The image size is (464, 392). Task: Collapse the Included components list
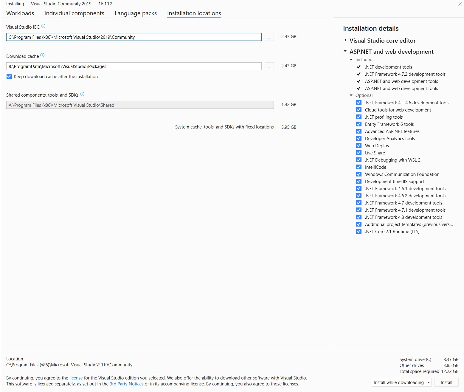[351, 60]
